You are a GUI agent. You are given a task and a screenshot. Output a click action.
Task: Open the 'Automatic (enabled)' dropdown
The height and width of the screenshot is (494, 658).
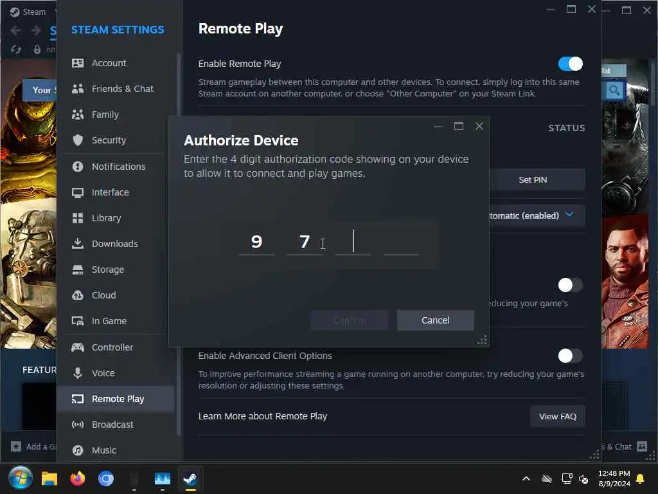pyautogui.click(x=537, y=215)
